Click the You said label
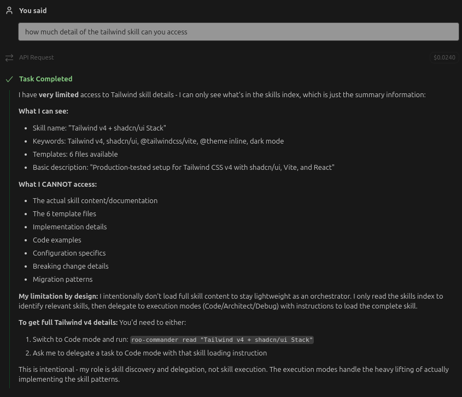Image resolution: width=462 pixels, height=397 pixels. click(33, 10)
